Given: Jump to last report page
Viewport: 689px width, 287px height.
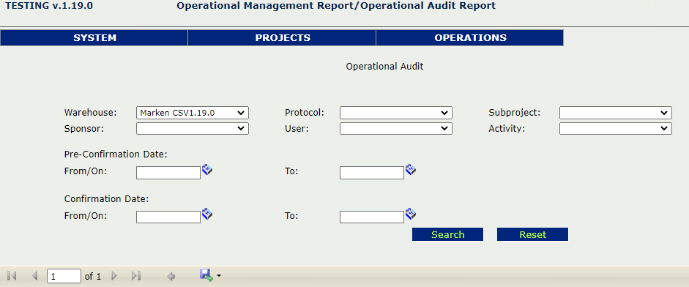Looking at the screenshot, I should pos(136,276).
